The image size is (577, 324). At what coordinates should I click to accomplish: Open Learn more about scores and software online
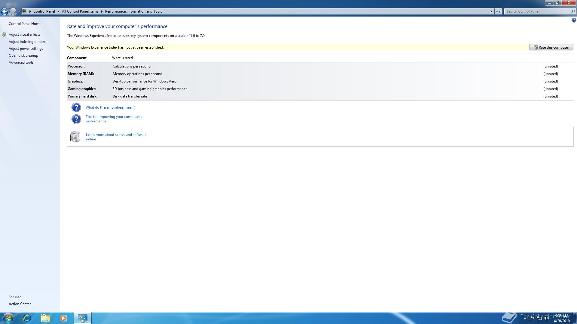coord(116,137)
